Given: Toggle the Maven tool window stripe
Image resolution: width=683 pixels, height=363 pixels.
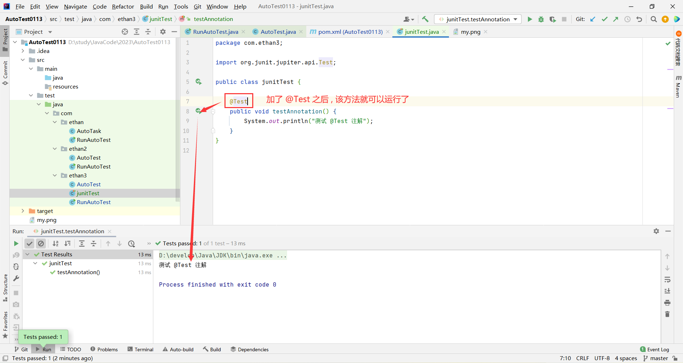Looking at the screenshot, I should 678,86.
